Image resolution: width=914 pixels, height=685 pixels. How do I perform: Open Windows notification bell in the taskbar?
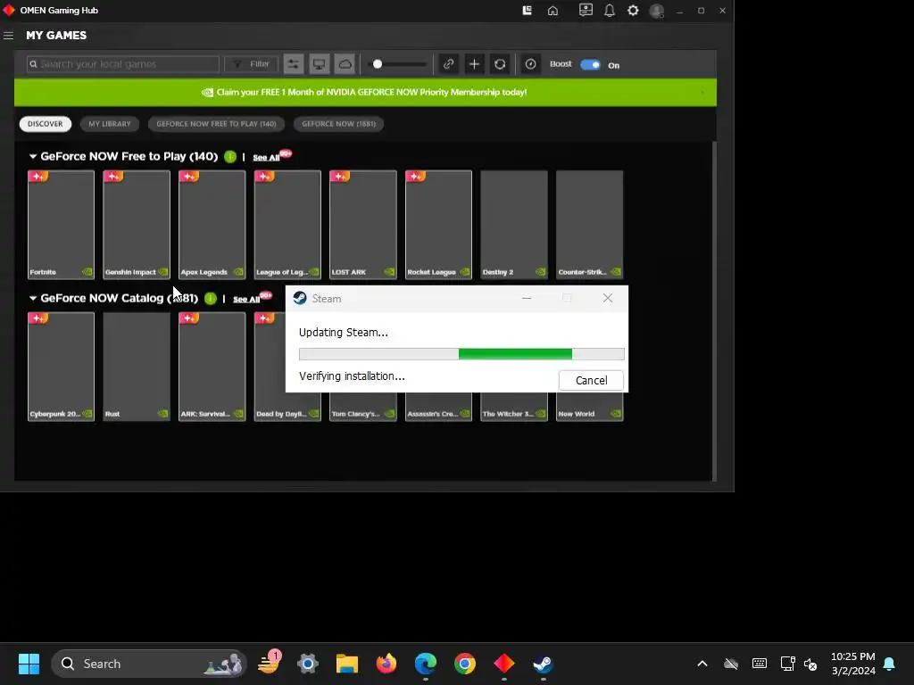[890, 664]
